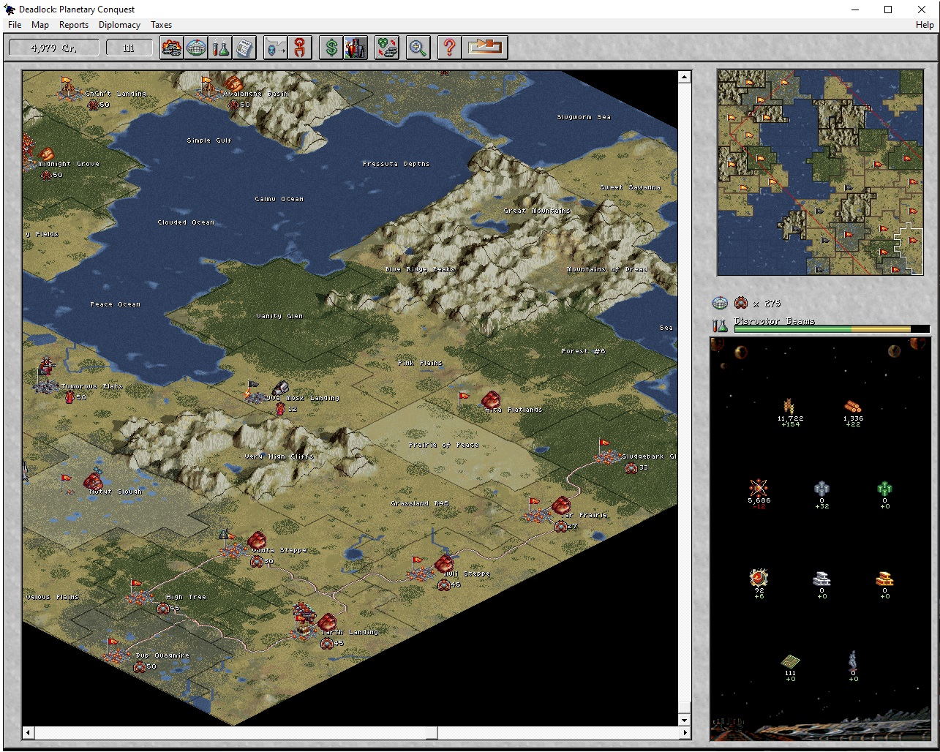Click the 4,979 Cr. credits display

[x=53, y=48]
